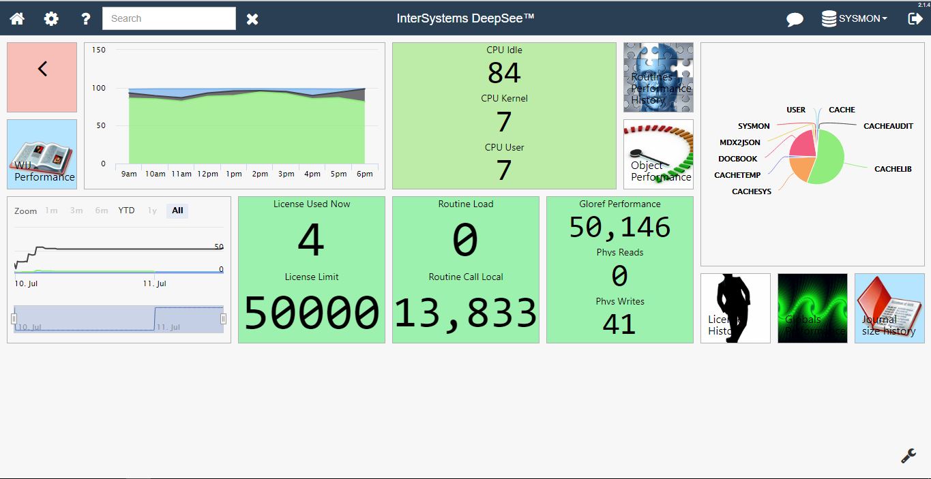The width and height of the screenshot is (931, 479).
Task: Click the DOCBOOK pie label
Action: pyautogui.click(x=738, y=159)
